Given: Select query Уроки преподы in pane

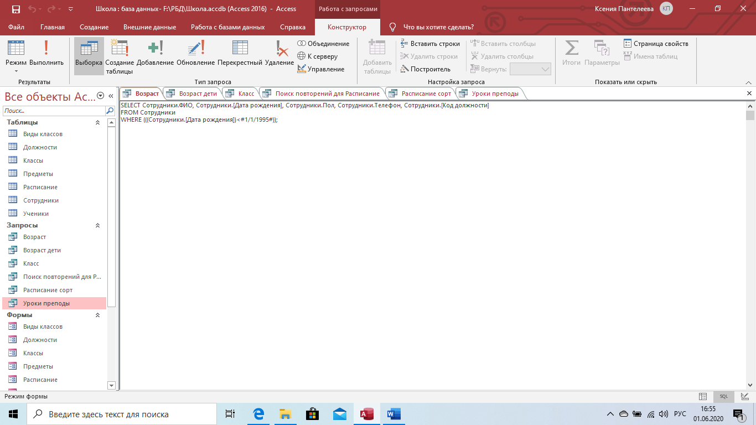Looking at the screenshot, I should pos(54,303).
